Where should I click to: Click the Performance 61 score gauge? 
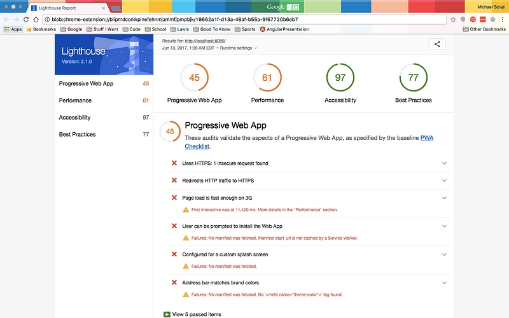(x=267, y=77)
